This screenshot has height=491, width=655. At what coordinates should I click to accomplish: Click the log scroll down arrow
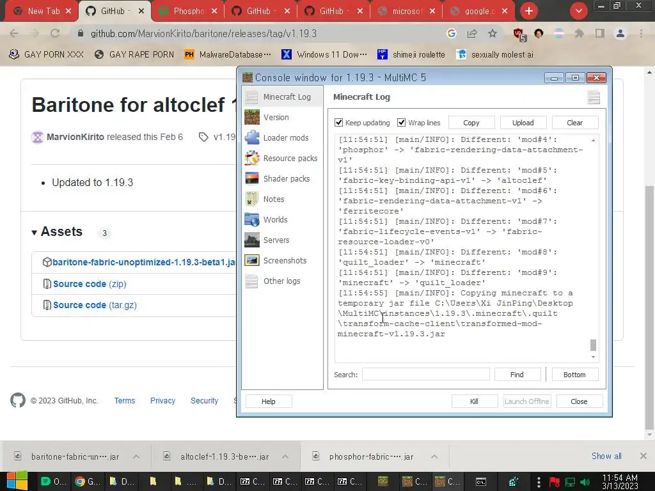[593, 357]
